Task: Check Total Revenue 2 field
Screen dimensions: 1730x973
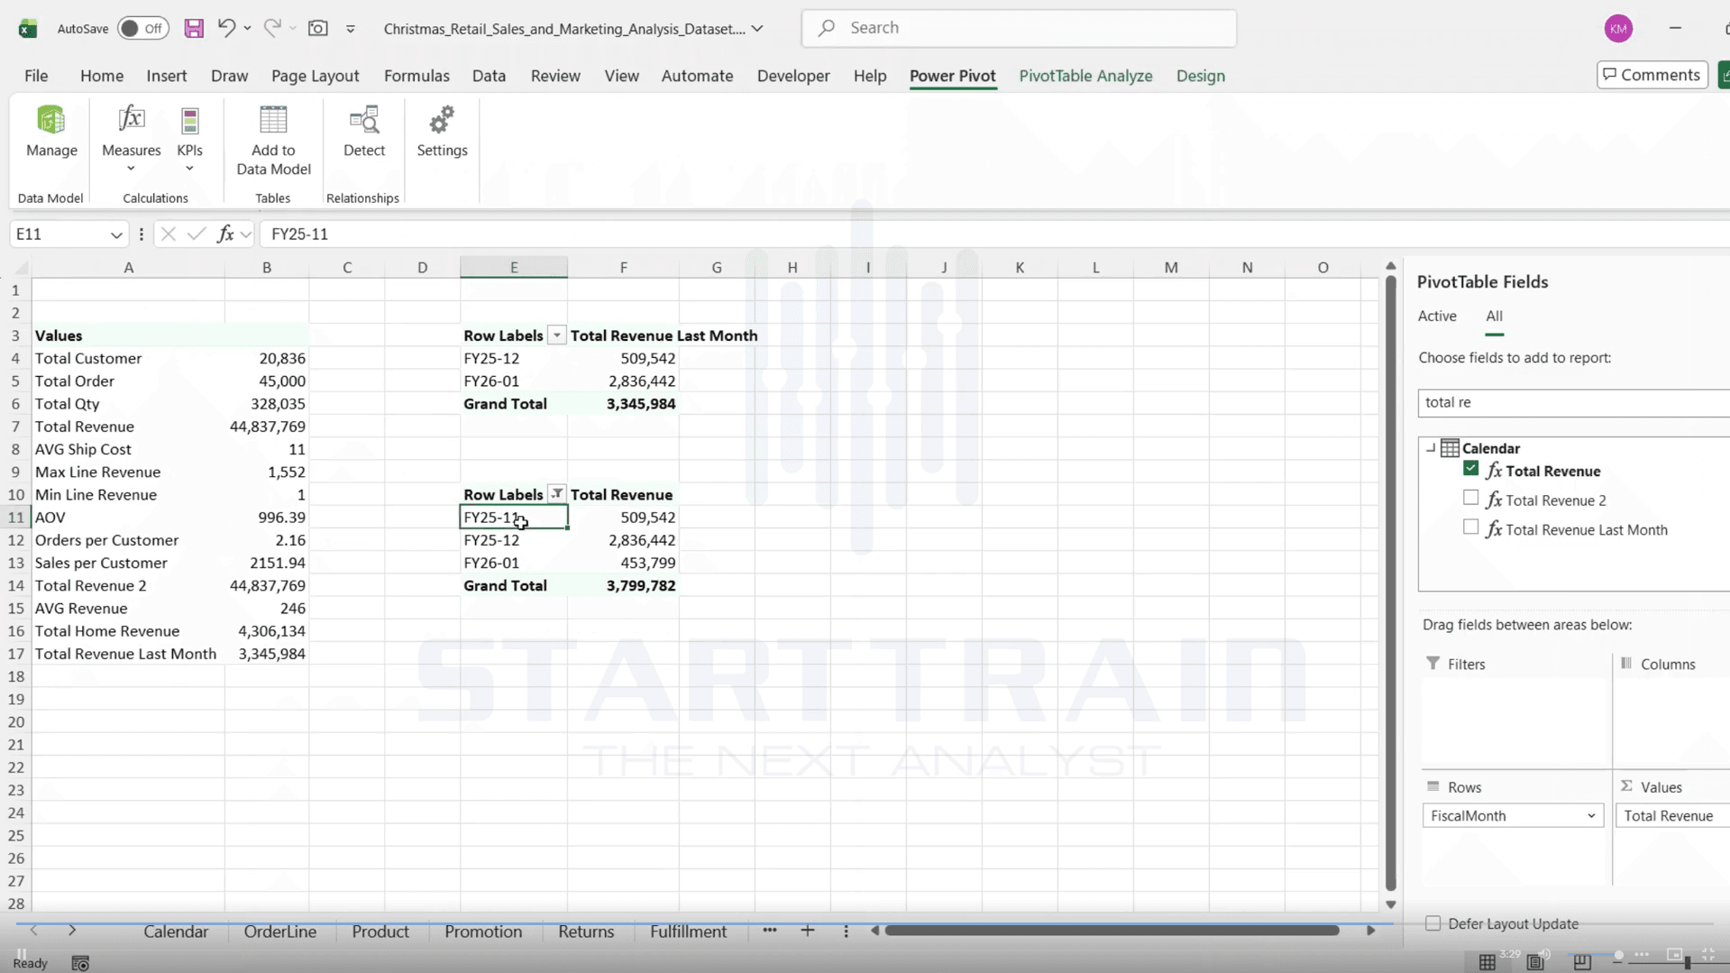Action: [1470, 498]
